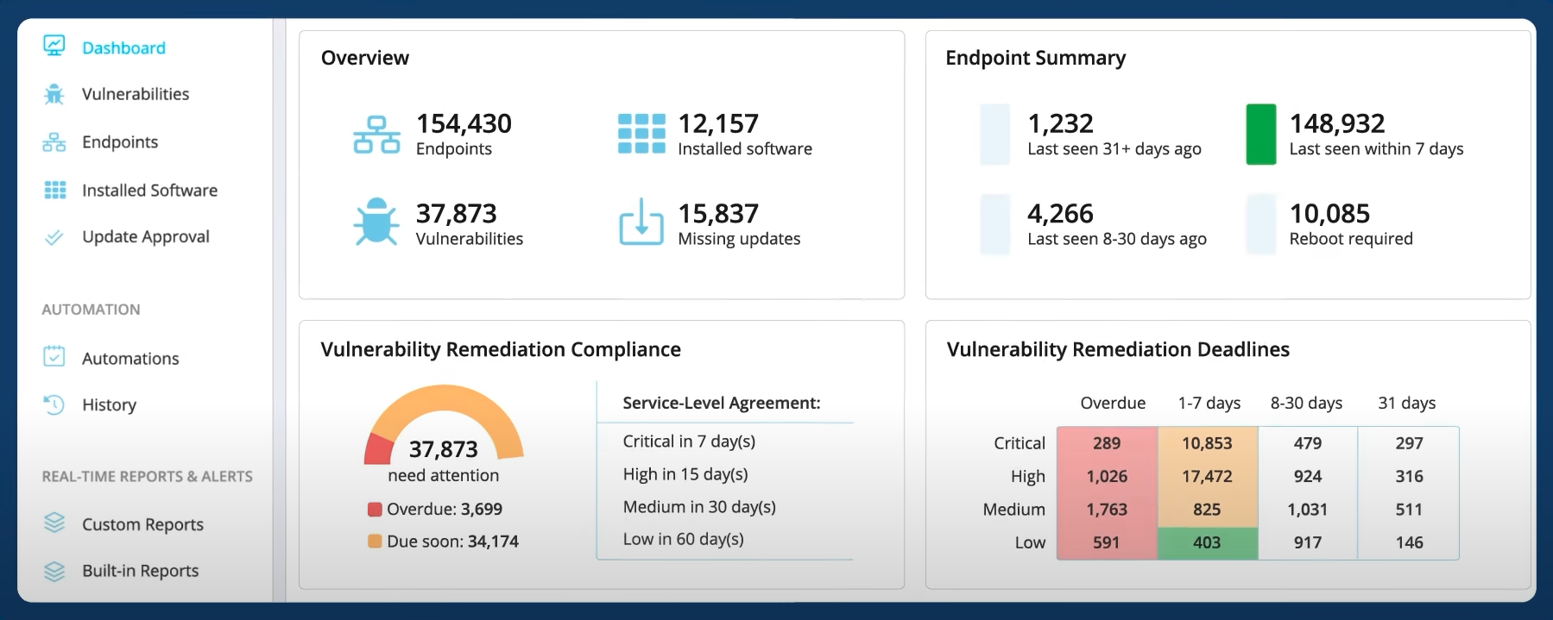The width and height of the screenshot is (1553, 620).
Task: Click the Custom Reports layers icon
Action: point(54,523)
